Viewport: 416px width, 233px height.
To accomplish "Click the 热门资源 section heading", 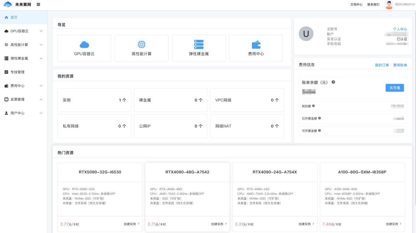I will 65,153.
